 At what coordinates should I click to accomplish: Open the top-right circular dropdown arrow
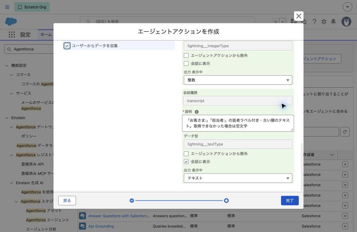[348, 7]
